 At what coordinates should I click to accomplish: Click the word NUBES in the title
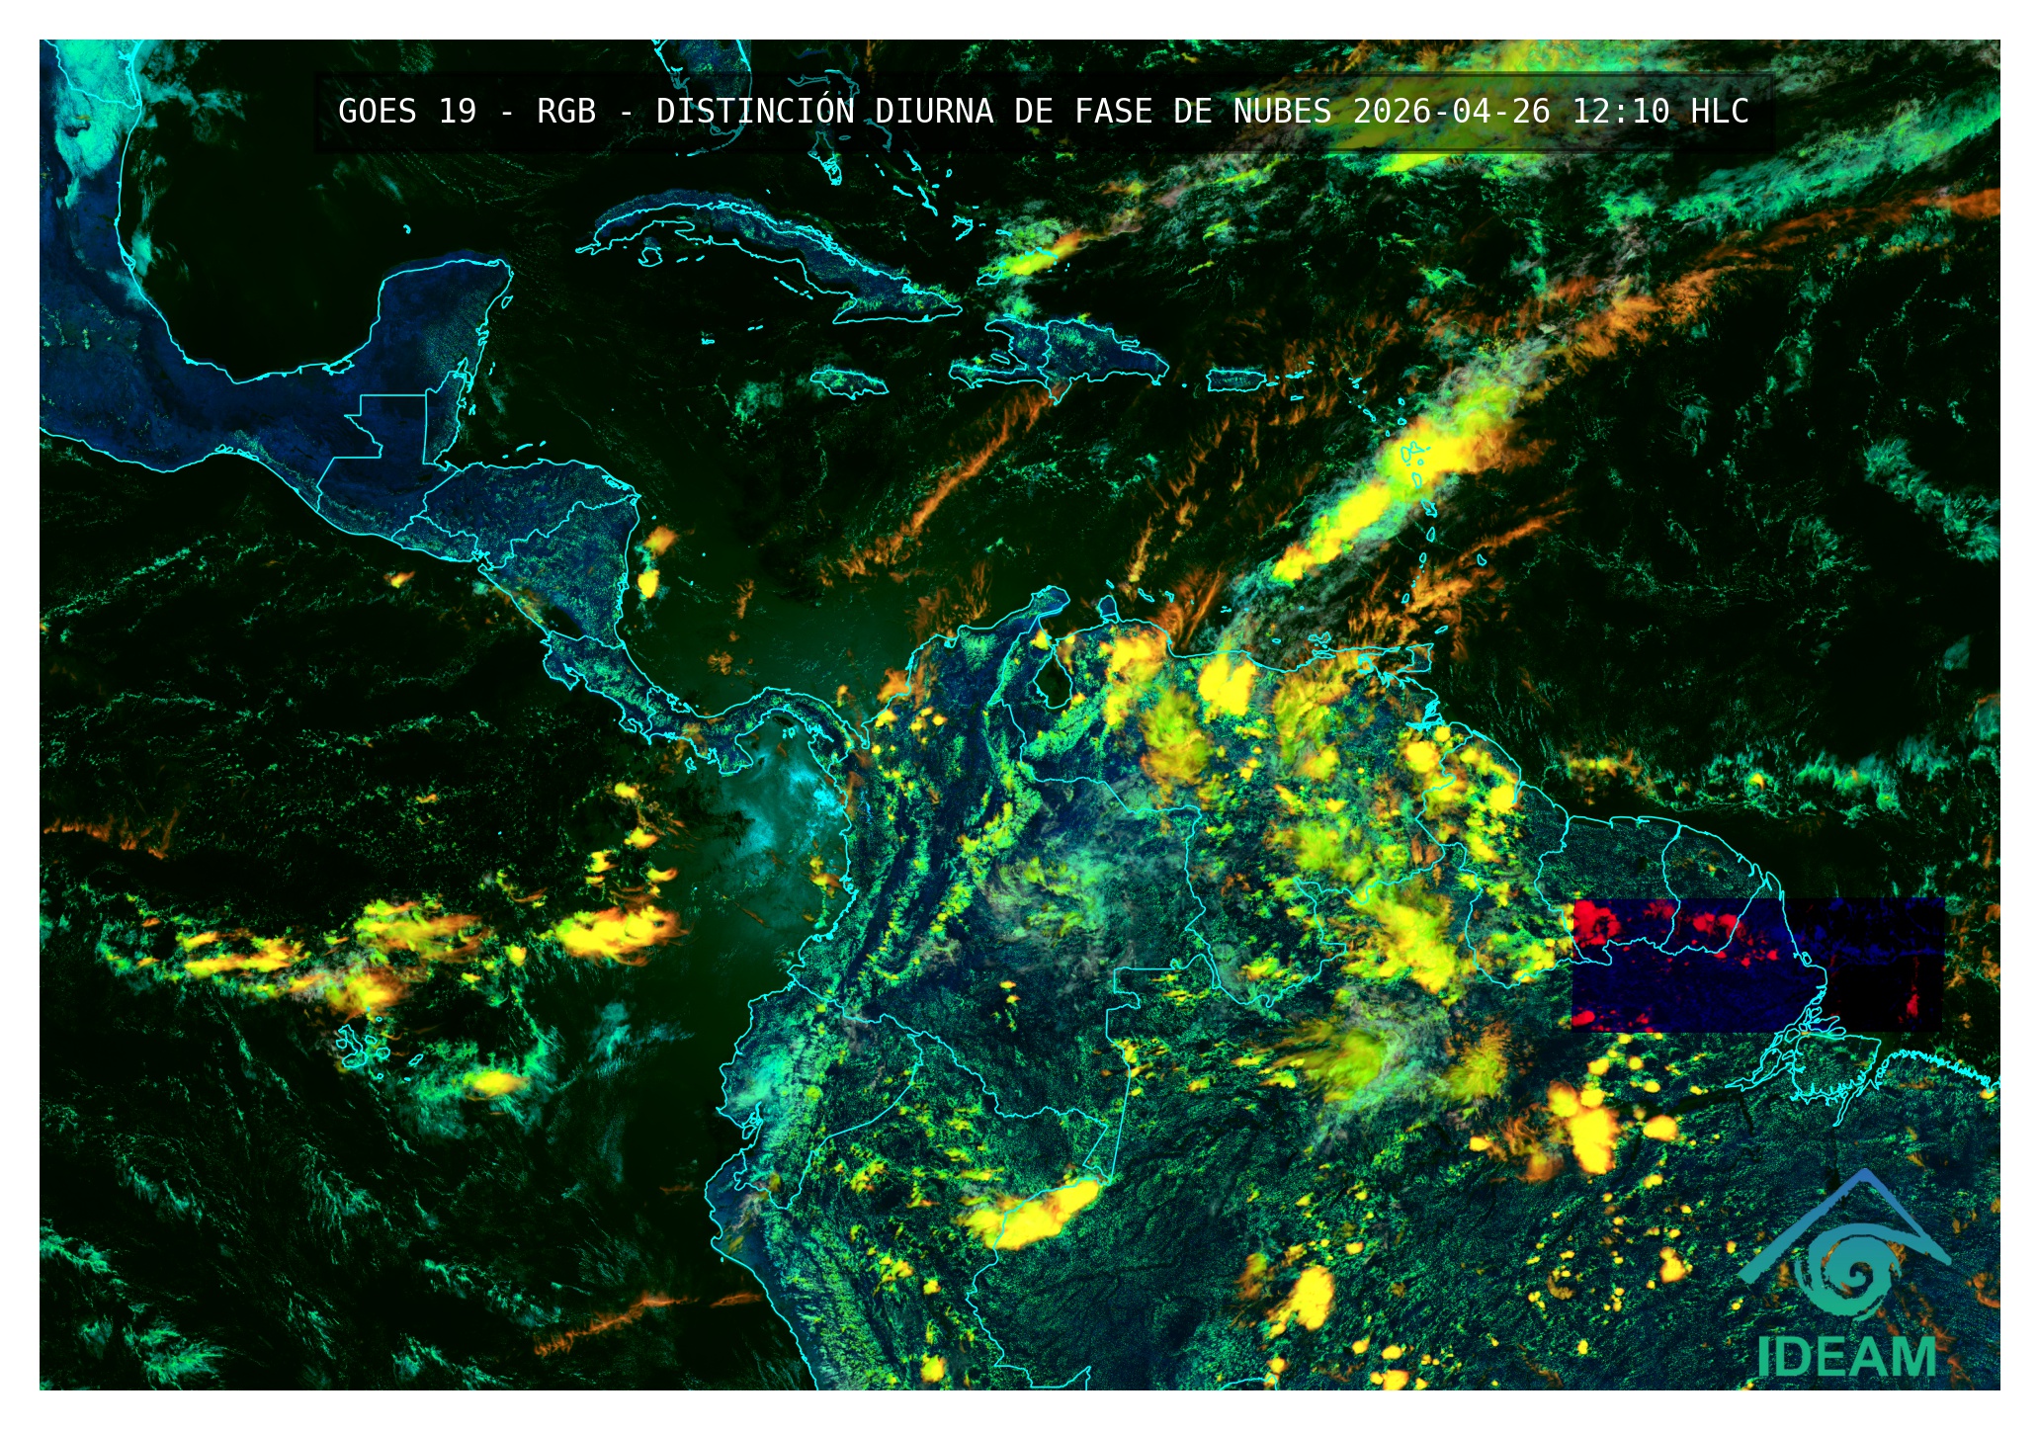click(1282, 112)
